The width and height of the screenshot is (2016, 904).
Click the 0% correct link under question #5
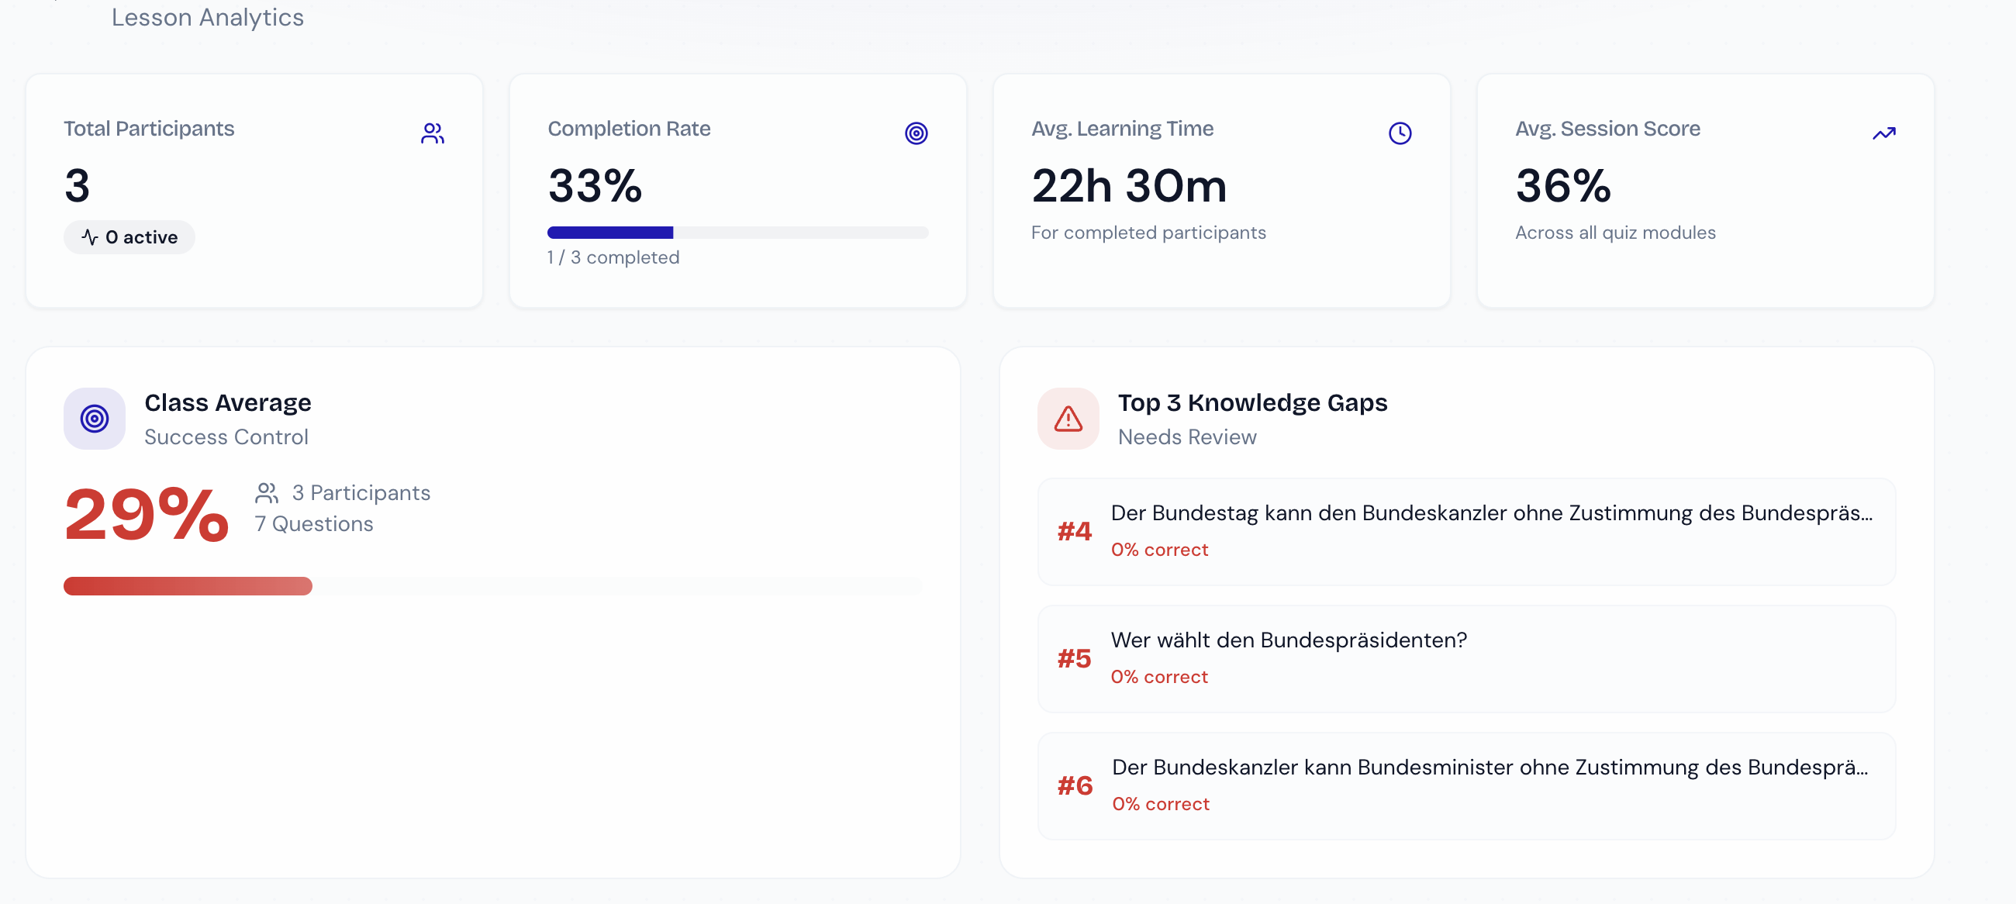pos(1159,676)
